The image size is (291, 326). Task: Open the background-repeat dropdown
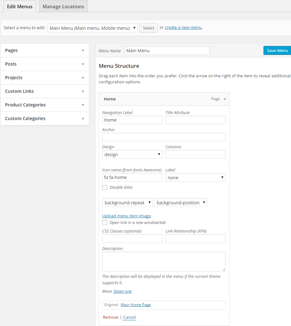127,203
